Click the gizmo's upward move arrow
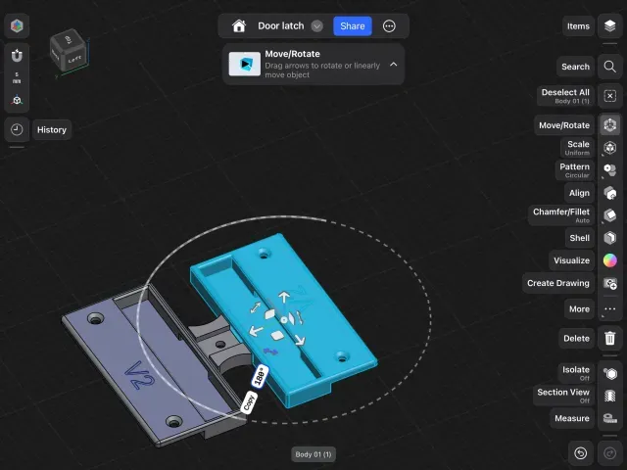This screenshot has width=627, height=470. 284,296
